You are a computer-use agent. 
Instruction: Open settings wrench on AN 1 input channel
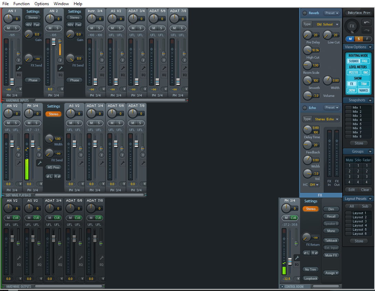coord(19,68)
